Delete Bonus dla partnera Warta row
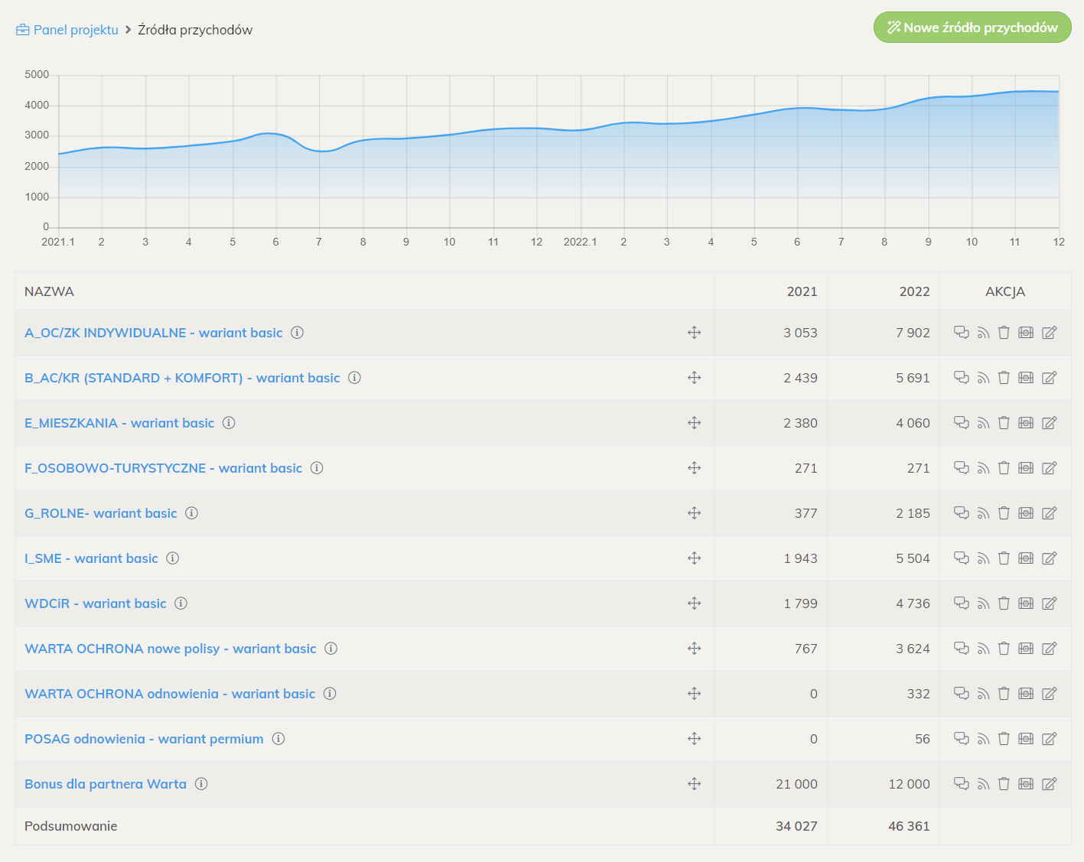 pos(1004,784)
